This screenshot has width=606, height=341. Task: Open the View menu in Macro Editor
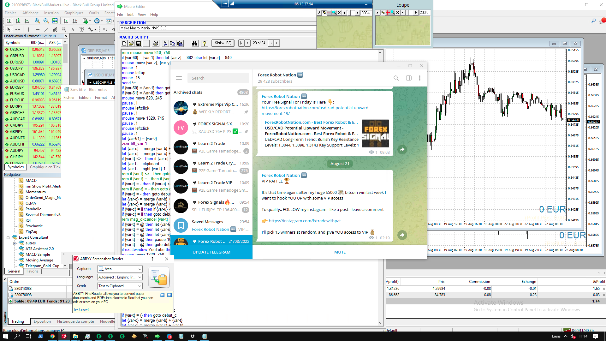click(x=142, y=15)
